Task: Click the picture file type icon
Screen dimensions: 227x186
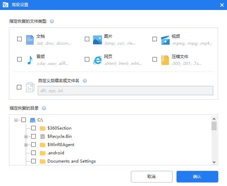Action: click(97, 40)
